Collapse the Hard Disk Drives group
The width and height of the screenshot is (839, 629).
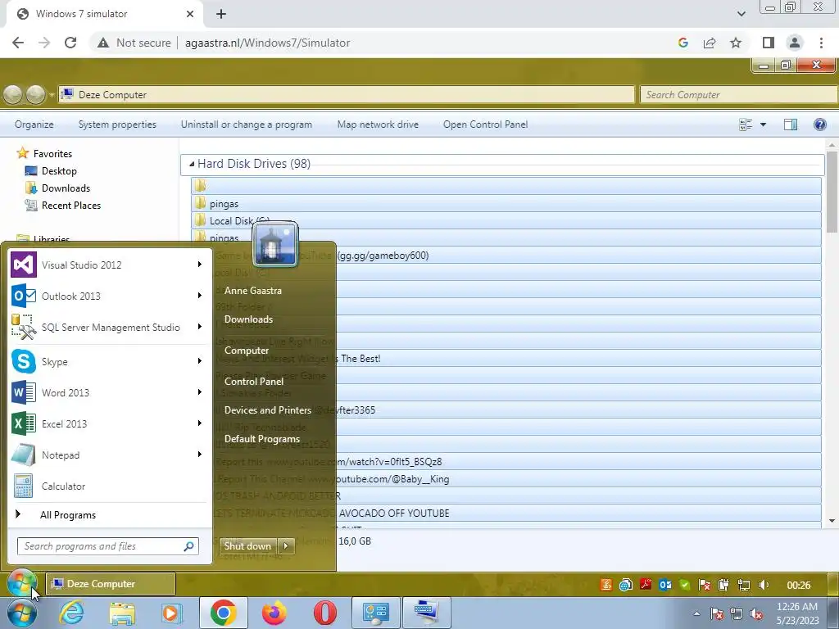pyautogui.click(x=192, y=164)
